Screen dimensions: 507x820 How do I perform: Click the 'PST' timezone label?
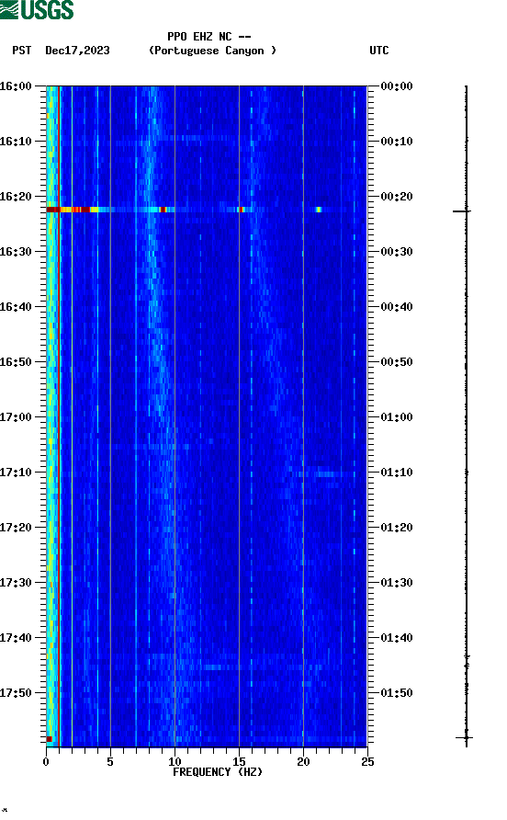pos(22,51)
